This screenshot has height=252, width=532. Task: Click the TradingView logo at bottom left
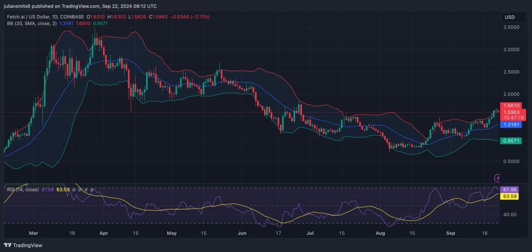click(23, 245)
